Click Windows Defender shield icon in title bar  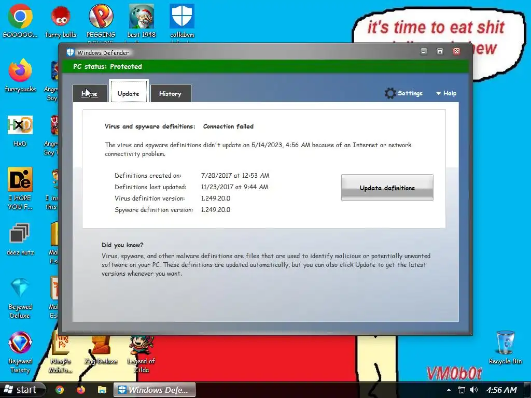click(70, 52)
